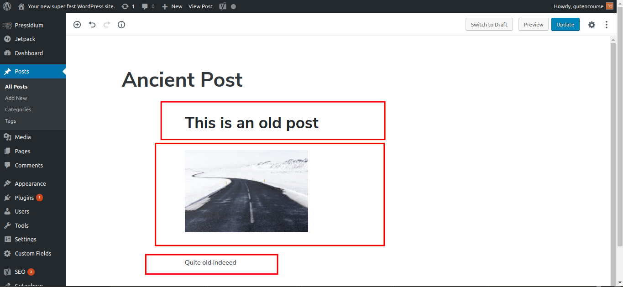Click the Plugins update count badge

point(39,198)
